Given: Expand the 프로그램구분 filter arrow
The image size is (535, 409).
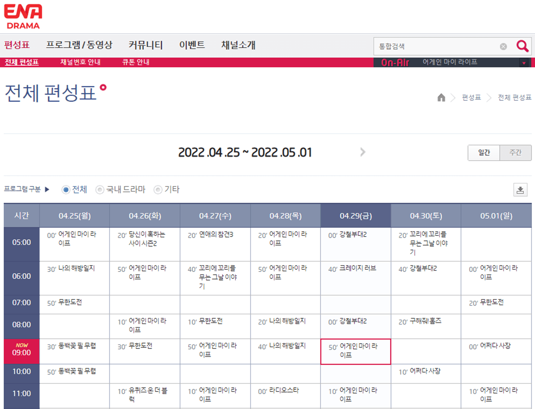Looking at the screenshot, I should [47, 189].
